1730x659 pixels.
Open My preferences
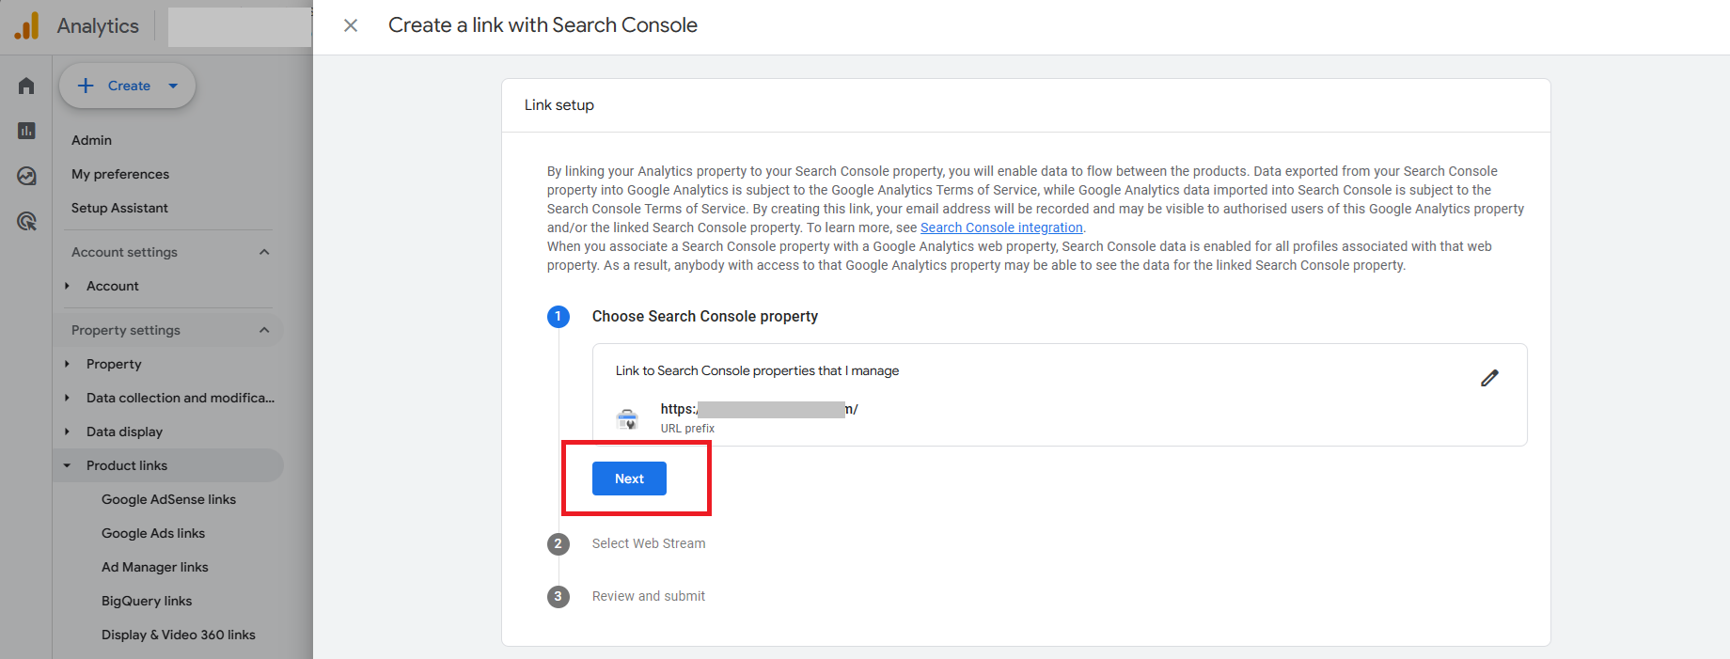click(120, 174)
